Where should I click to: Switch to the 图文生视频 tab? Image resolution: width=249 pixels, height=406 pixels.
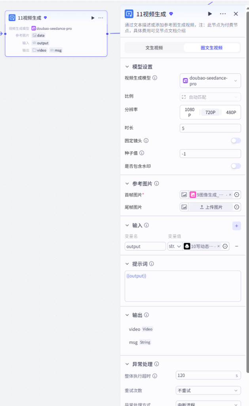211,48
